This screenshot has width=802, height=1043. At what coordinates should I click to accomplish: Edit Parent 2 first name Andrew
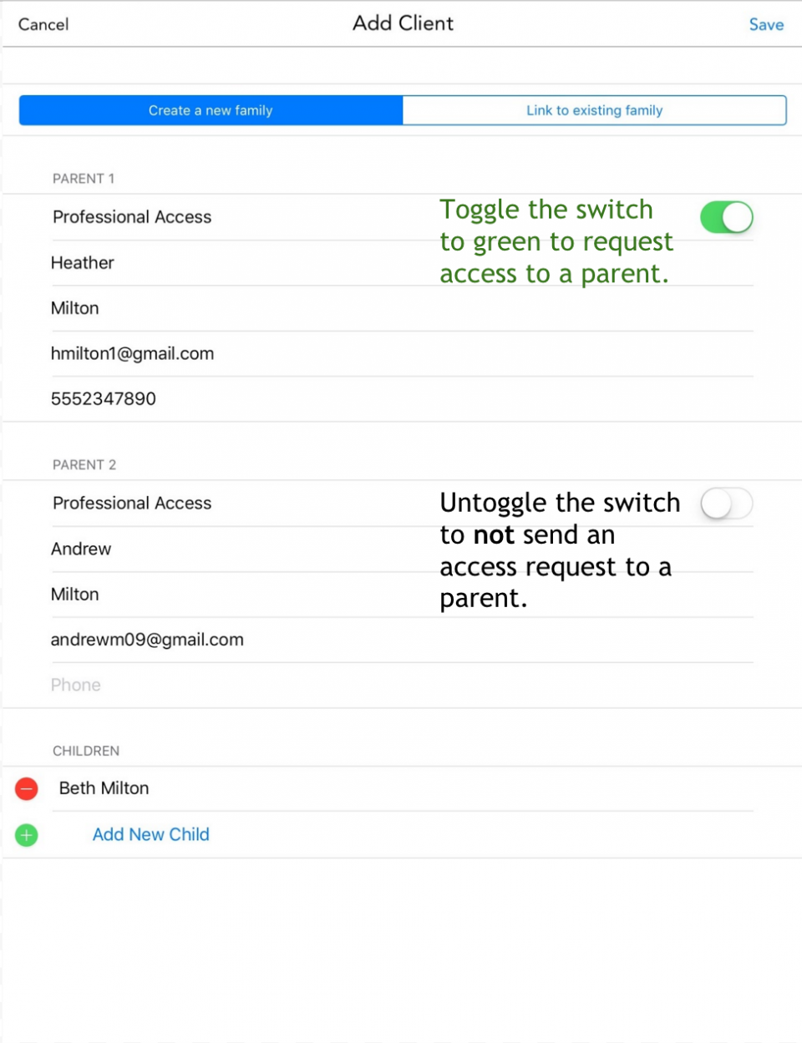pyautogui.click(x=402, y=549)
